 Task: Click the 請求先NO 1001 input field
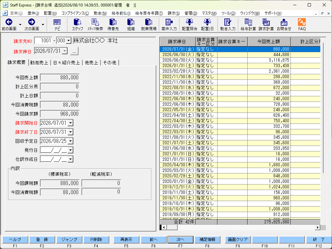43,41
